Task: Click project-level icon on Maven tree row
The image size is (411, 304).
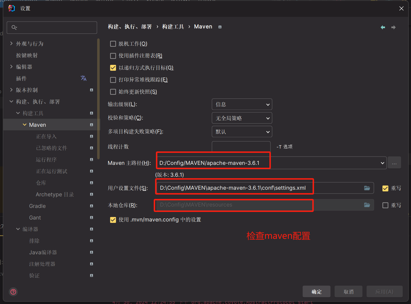Action: tap(92, 125)
